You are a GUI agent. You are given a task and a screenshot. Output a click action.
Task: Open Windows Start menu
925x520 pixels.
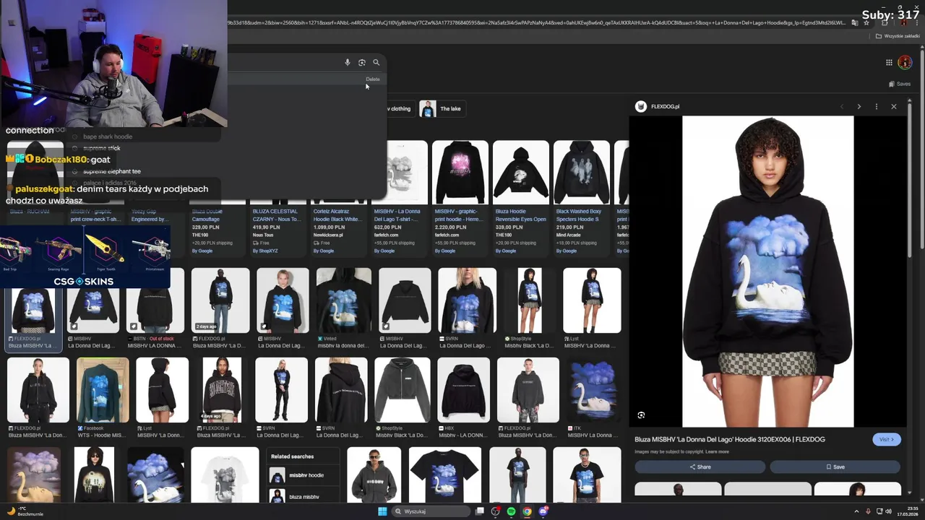coord(382,511)
